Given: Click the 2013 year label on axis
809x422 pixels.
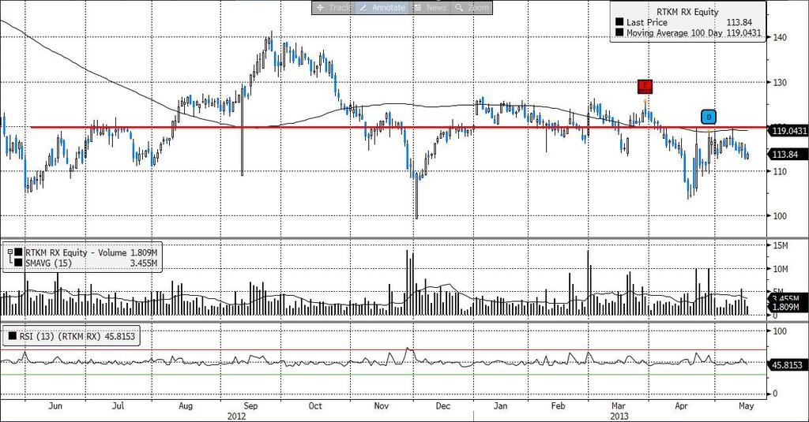Looking at the screenshot, I should 619,416.
